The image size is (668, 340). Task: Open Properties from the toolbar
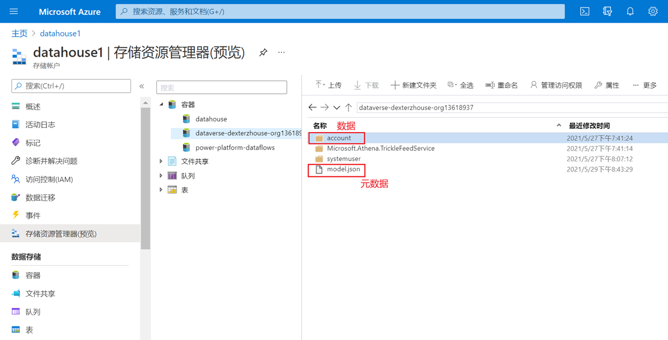coord(606,85)
